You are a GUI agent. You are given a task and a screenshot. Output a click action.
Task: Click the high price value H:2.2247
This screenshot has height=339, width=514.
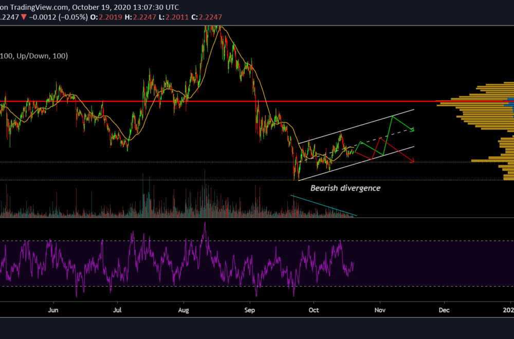(140, 17)
